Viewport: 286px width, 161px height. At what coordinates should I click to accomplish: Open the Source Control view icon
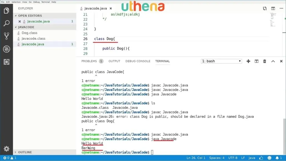[x=6, y=36]
